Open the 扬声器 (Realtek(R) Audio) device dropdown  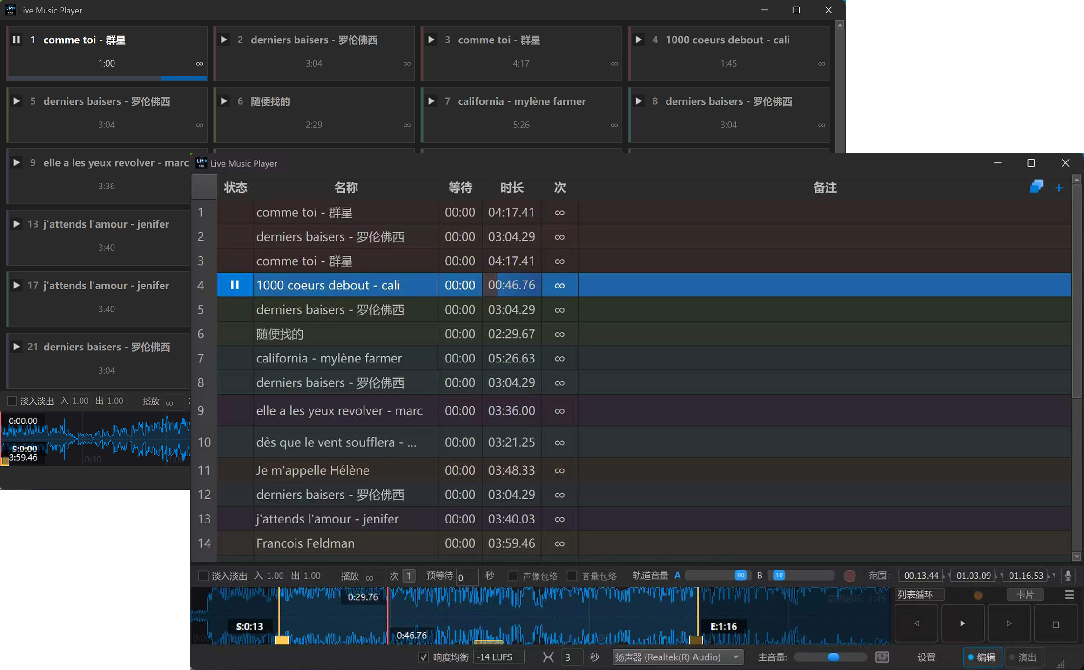pos(678,657)
